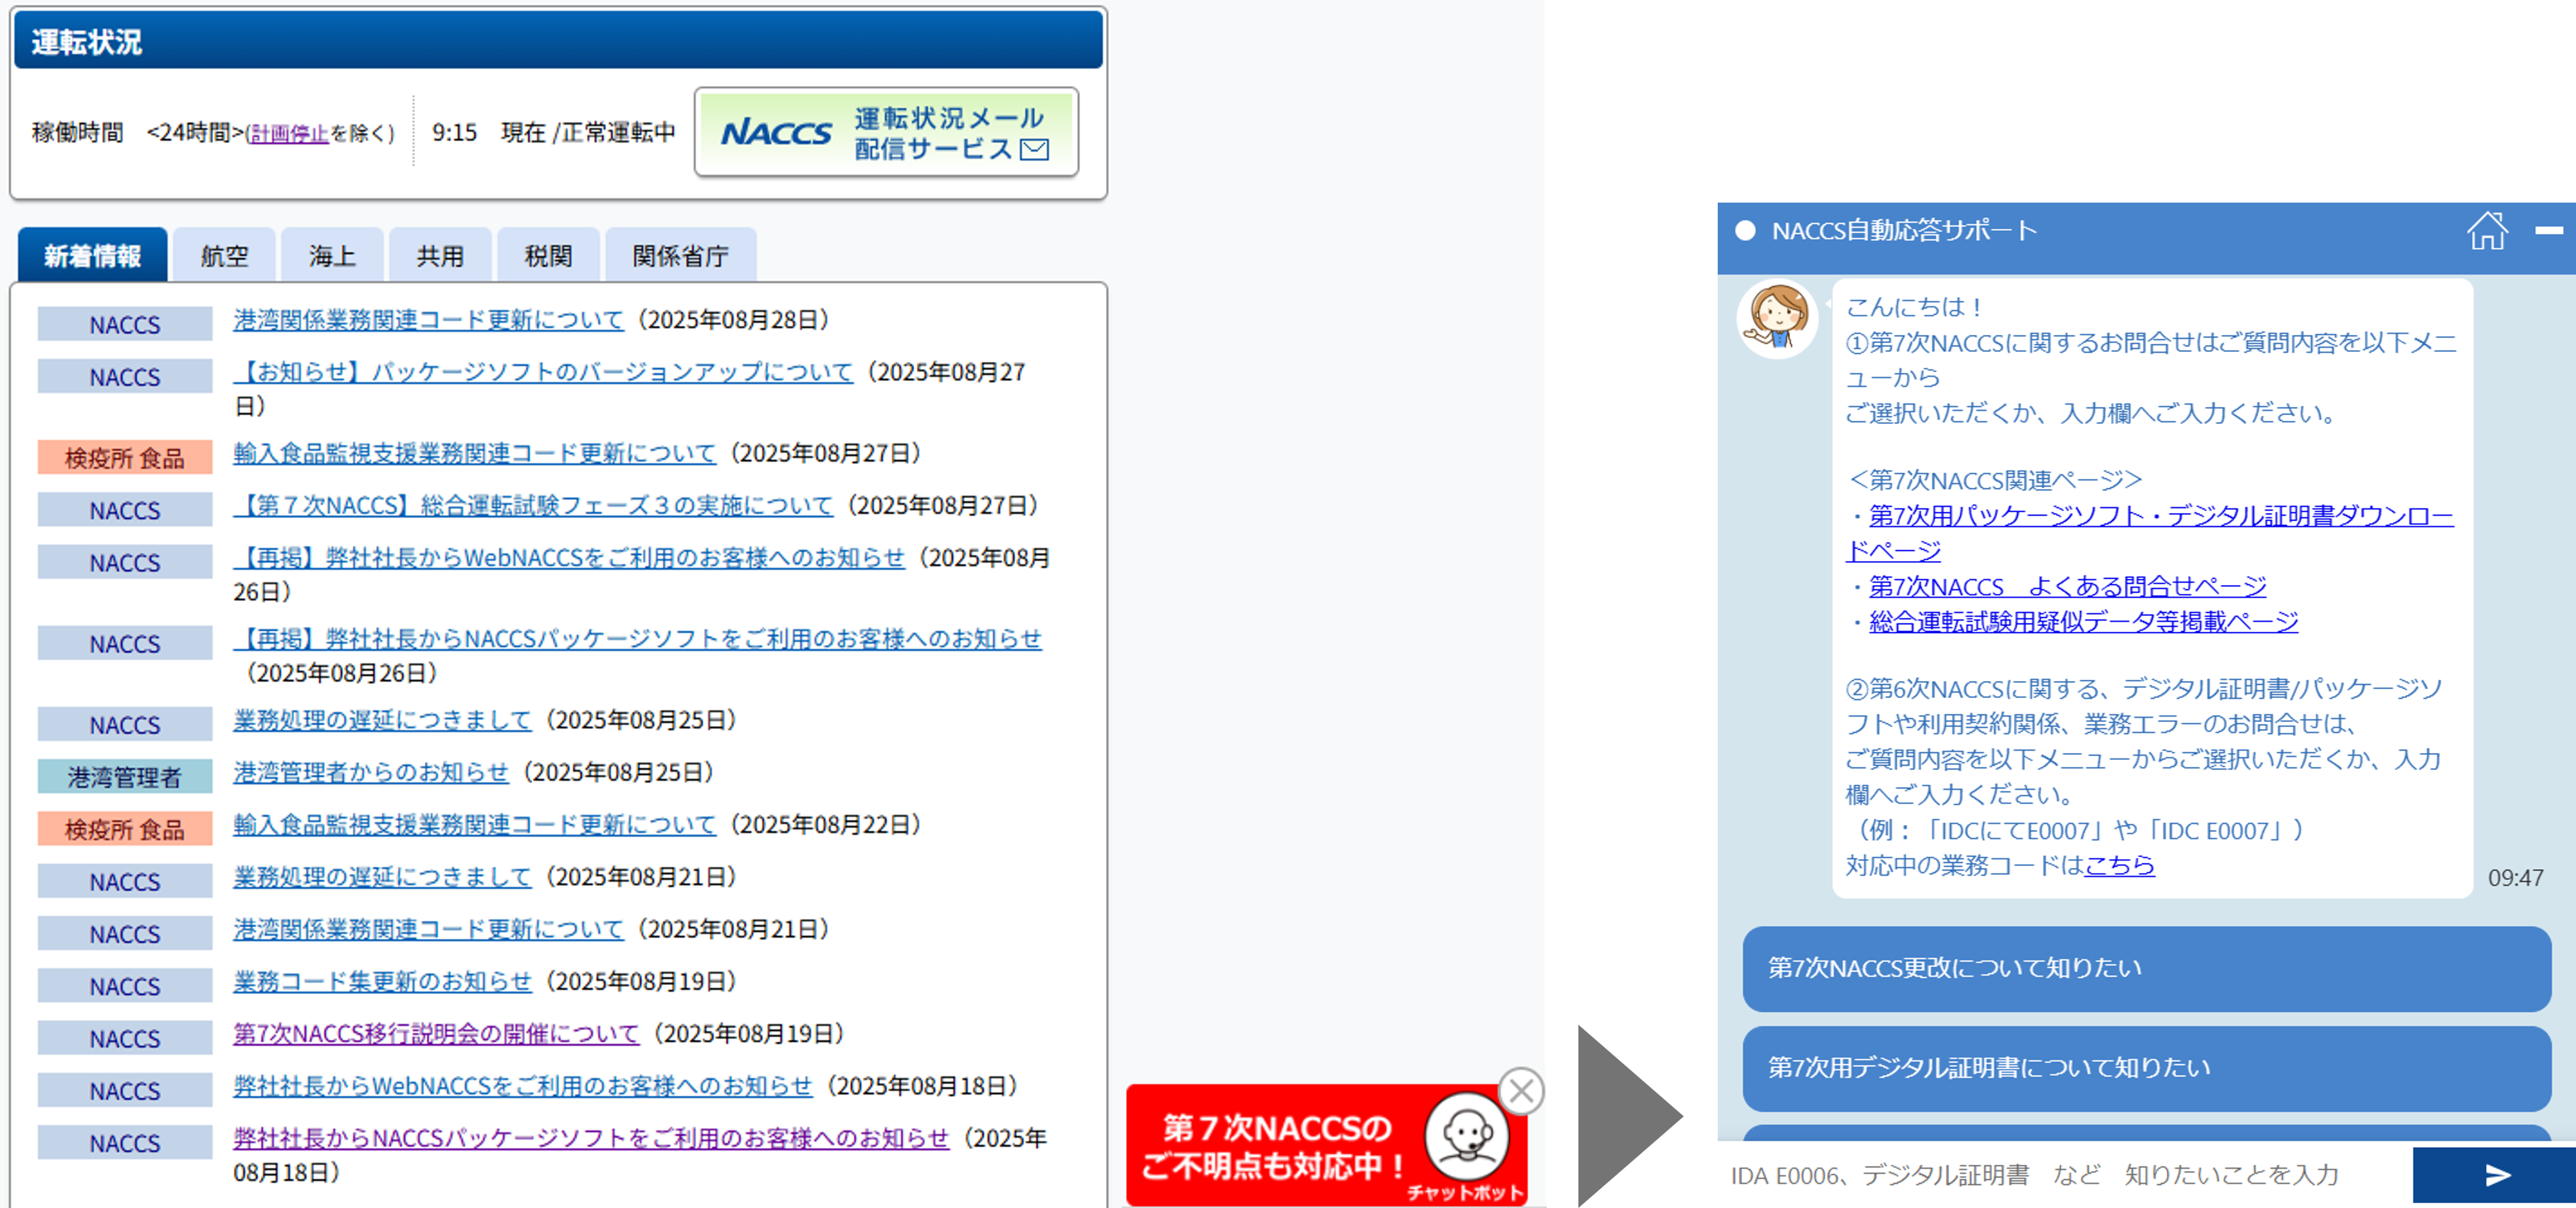This screenshot has width=2576, height=1208.
Task: Switch to the 航空 tab
Action: pyautogui.click(x=224, y=256)
